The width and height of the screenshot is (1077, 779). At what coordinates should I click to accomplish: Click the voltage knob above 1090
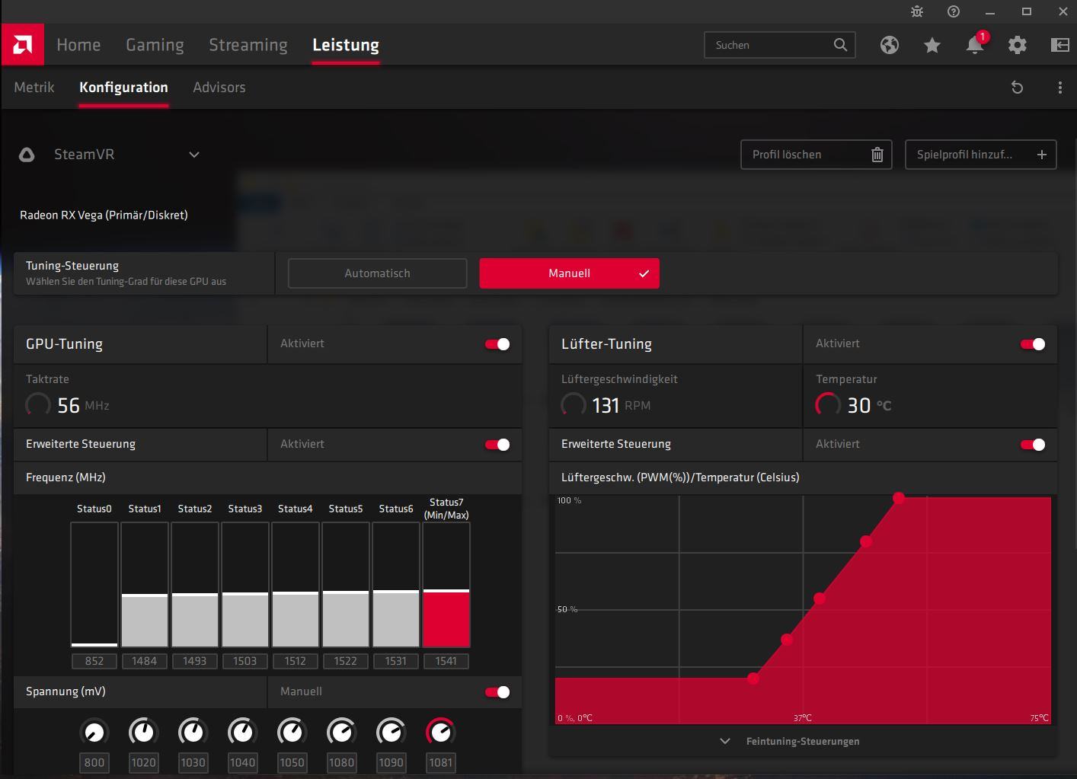tap(391, 732)
